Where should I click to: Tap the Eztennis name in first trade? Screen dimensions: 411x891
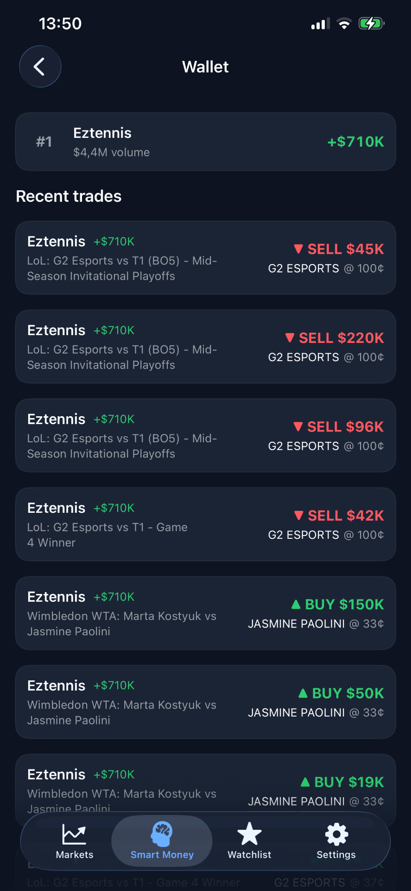click(57, 241)
